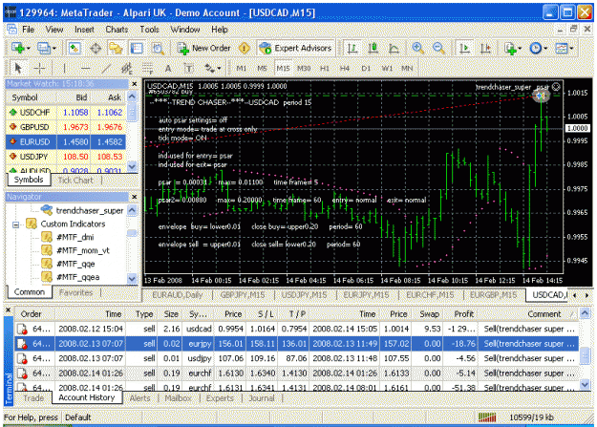
Task: Switch timeframe to D1
Action: point(366,68)
